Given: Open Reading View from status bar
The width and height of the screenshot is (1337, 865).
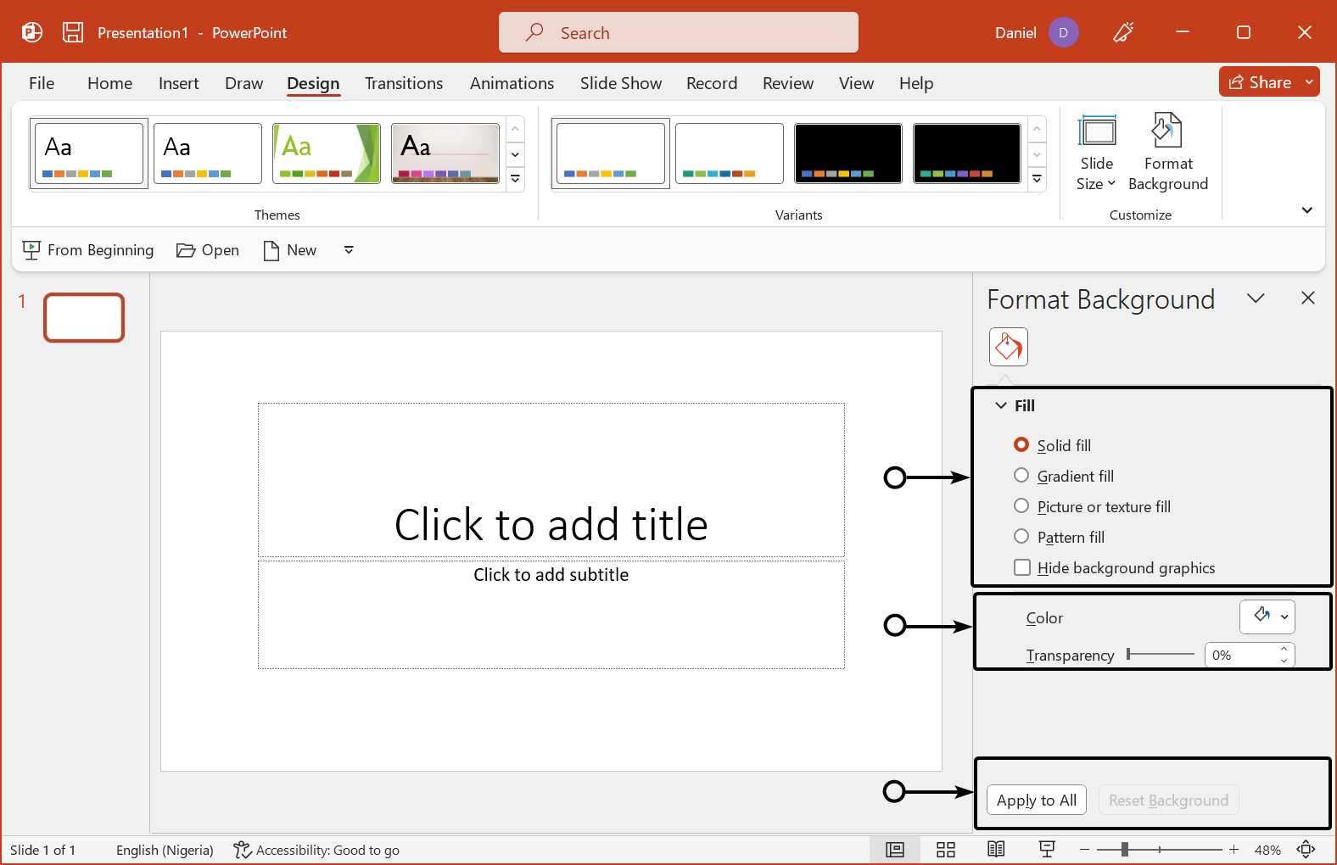Looking at the screenshot, I should pyautogui.click(x=996, y=850).
